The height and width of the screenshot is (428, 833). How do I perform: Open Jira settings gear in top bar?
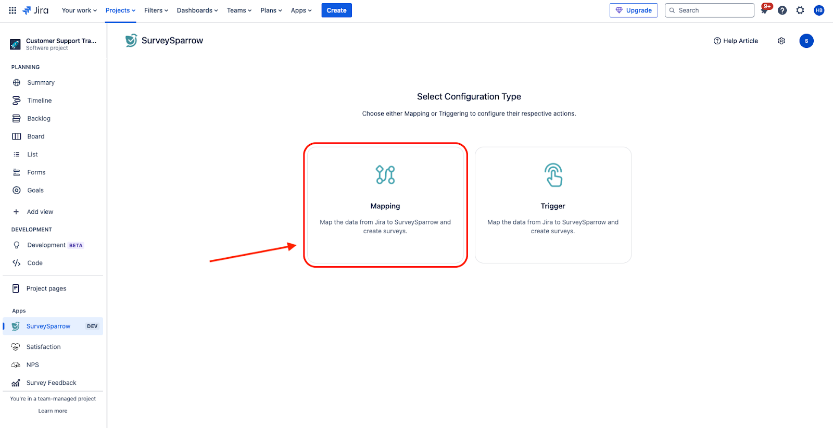[x=800, y=10]
